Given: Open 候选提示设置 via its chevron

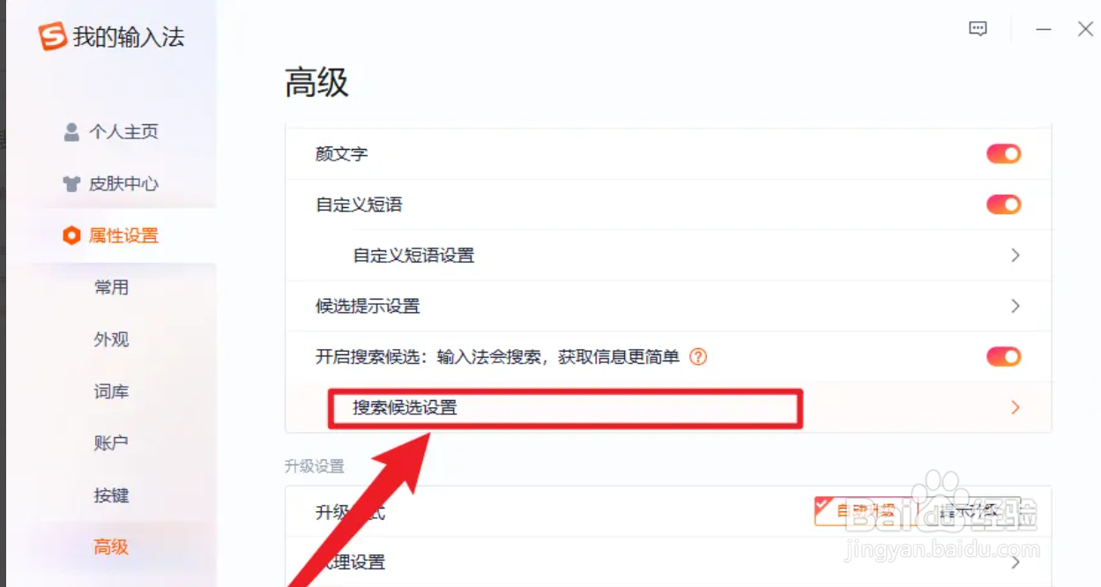Looking at the screenshot, I should pyautogui.click(x=1015, y=306).
